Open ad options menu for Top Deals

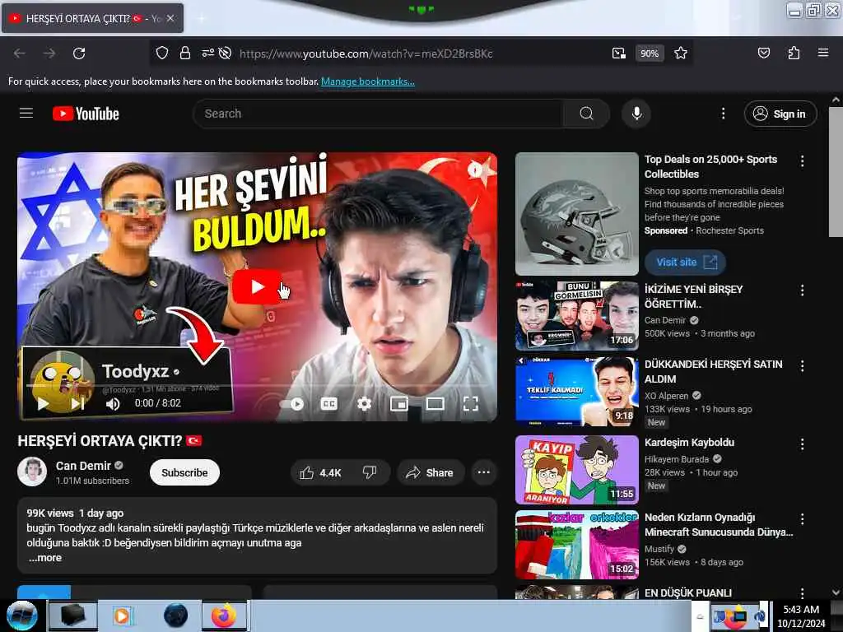[802, 160]
